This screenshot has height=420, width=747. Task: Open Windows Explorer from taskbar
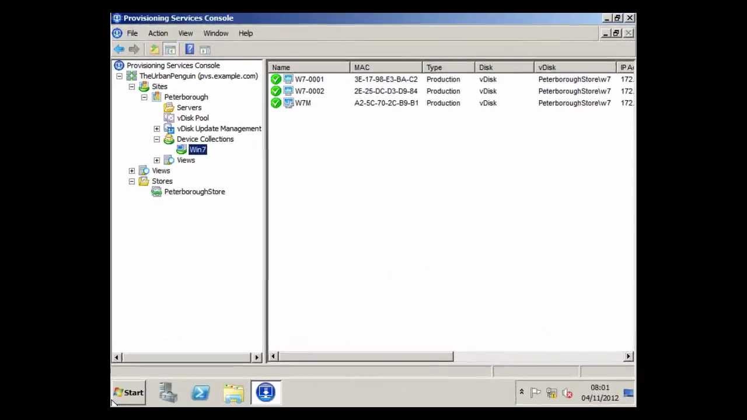233,393
